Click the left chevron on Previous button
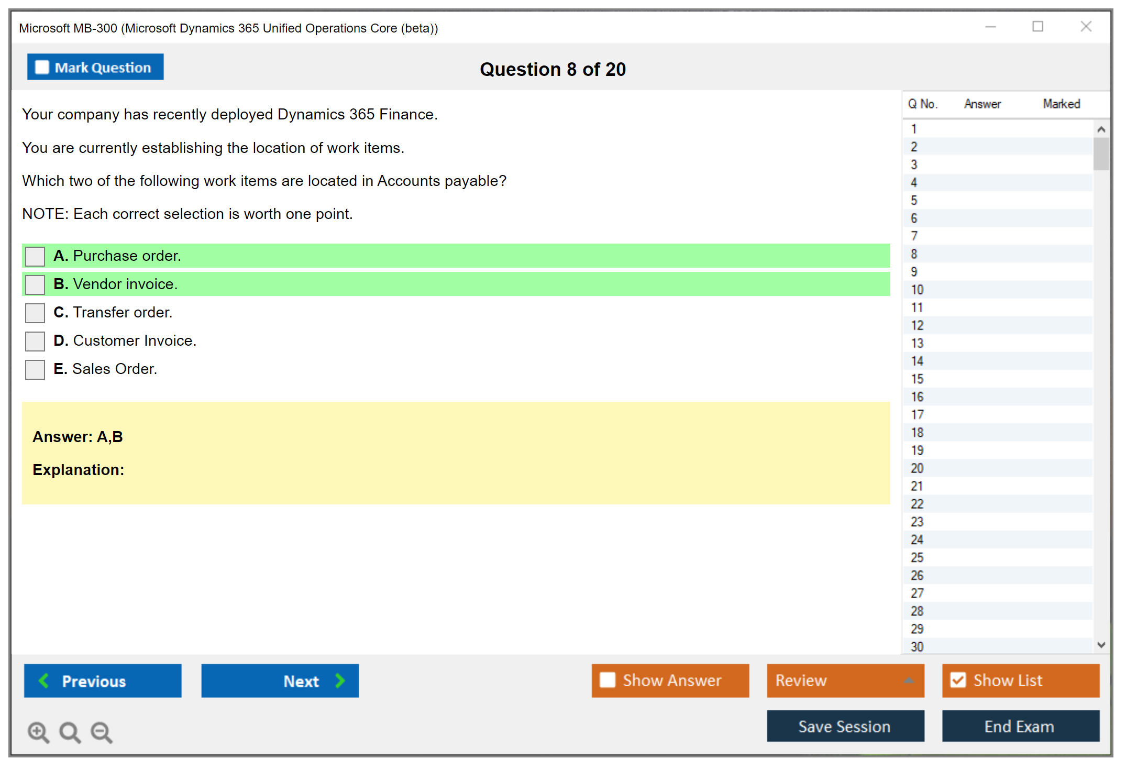Screen dimensions: 1126x770 click(45, 680)
